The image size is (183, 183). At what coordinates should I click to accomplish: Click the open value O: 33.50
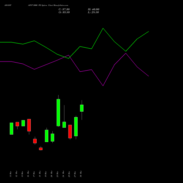click(64, 12)
